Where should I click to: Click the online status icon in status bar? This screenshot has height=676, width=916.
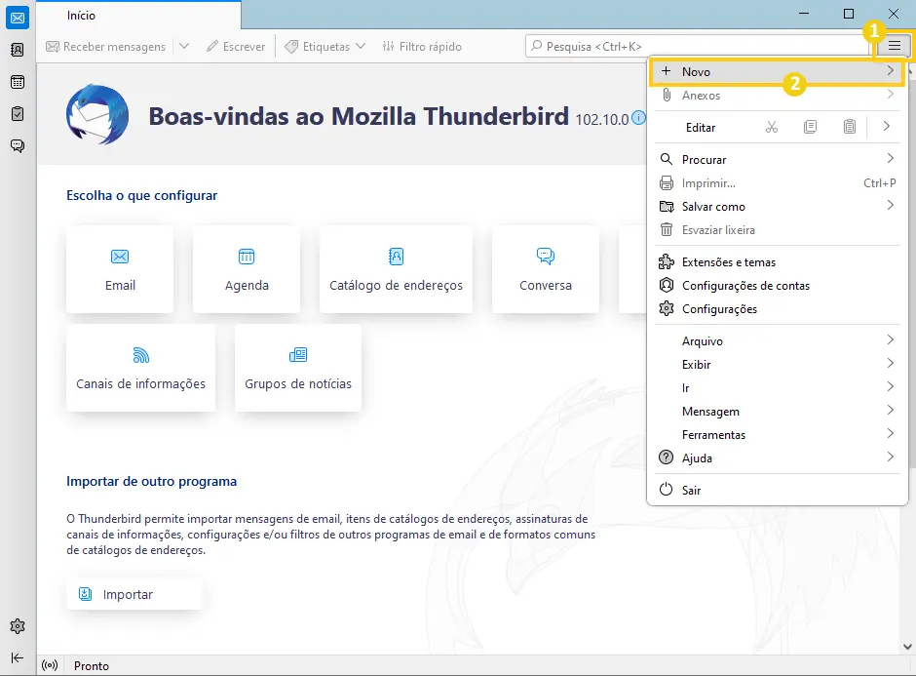(51, 665)
